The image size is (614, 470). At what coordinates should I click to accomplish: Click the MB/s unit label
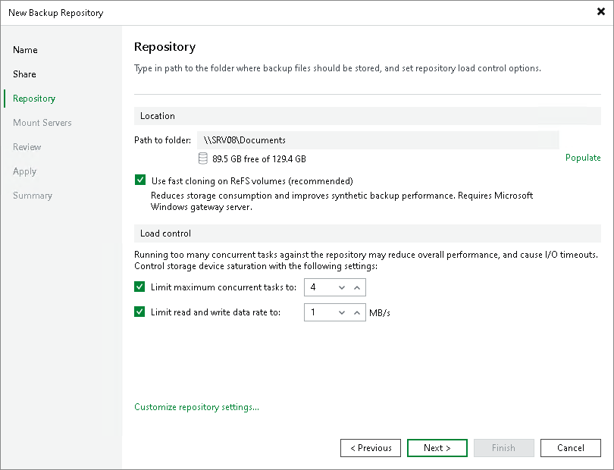click(x=380, y=312)
